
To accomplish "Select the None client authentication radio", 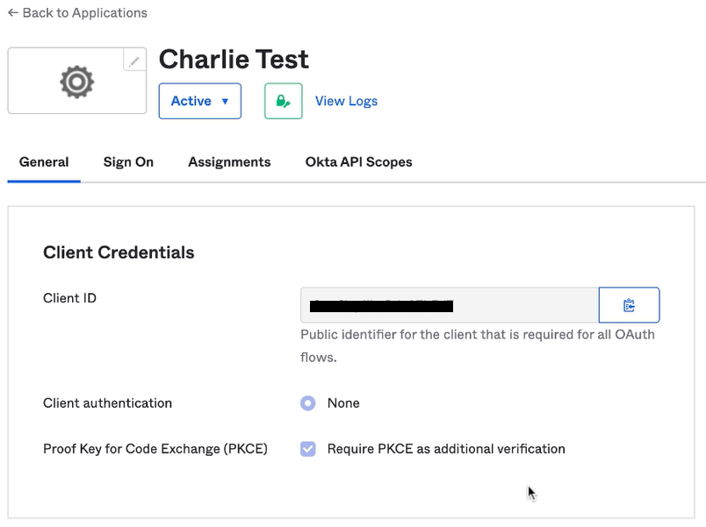I will (308, 402).
